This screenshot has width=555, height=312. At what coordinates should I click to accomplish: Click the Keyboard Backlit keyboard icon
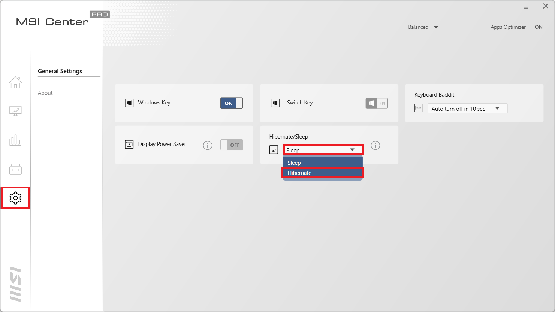point(419,108)
